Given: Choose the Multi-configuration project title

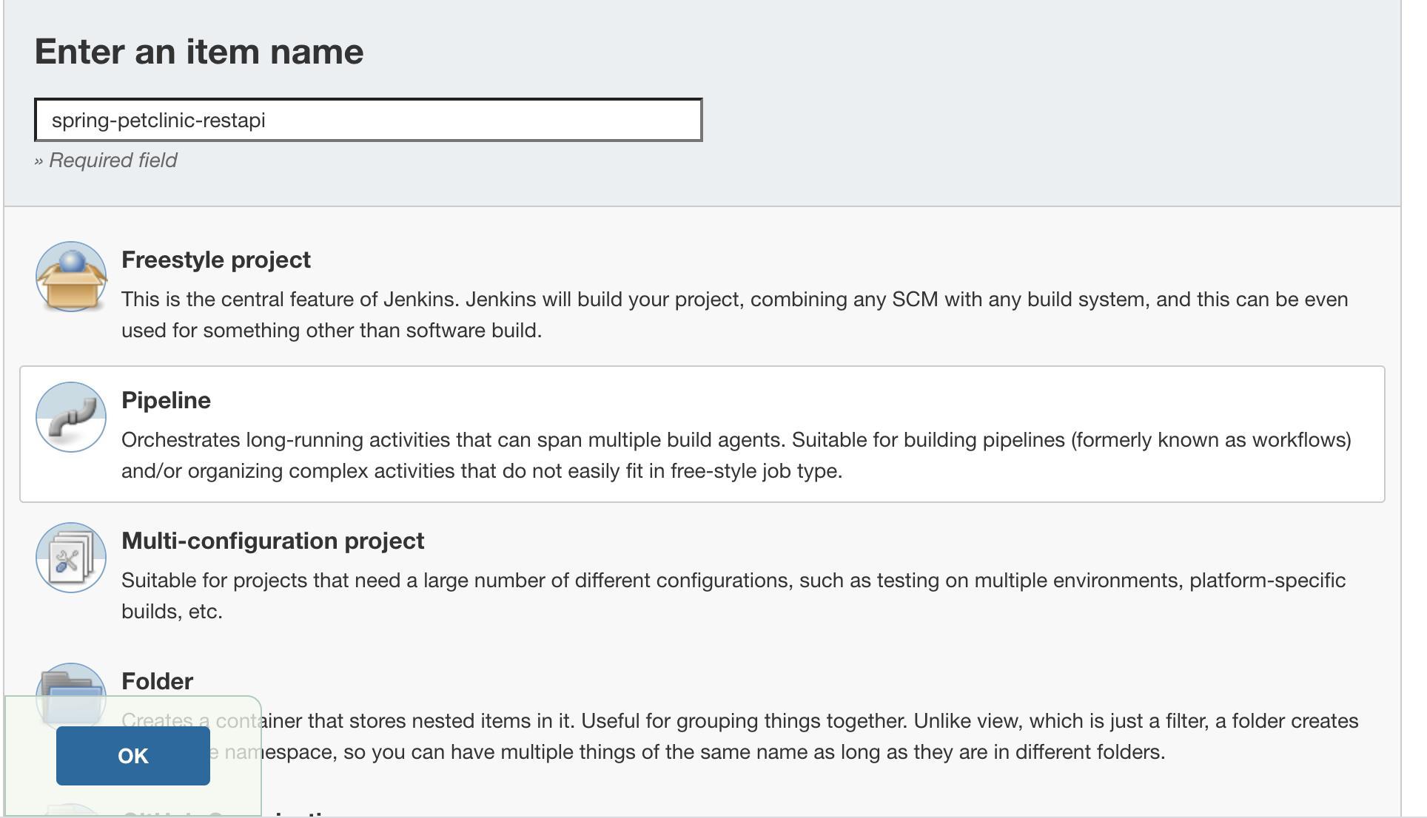Looking at the screenshot, I should coord(272,541).
